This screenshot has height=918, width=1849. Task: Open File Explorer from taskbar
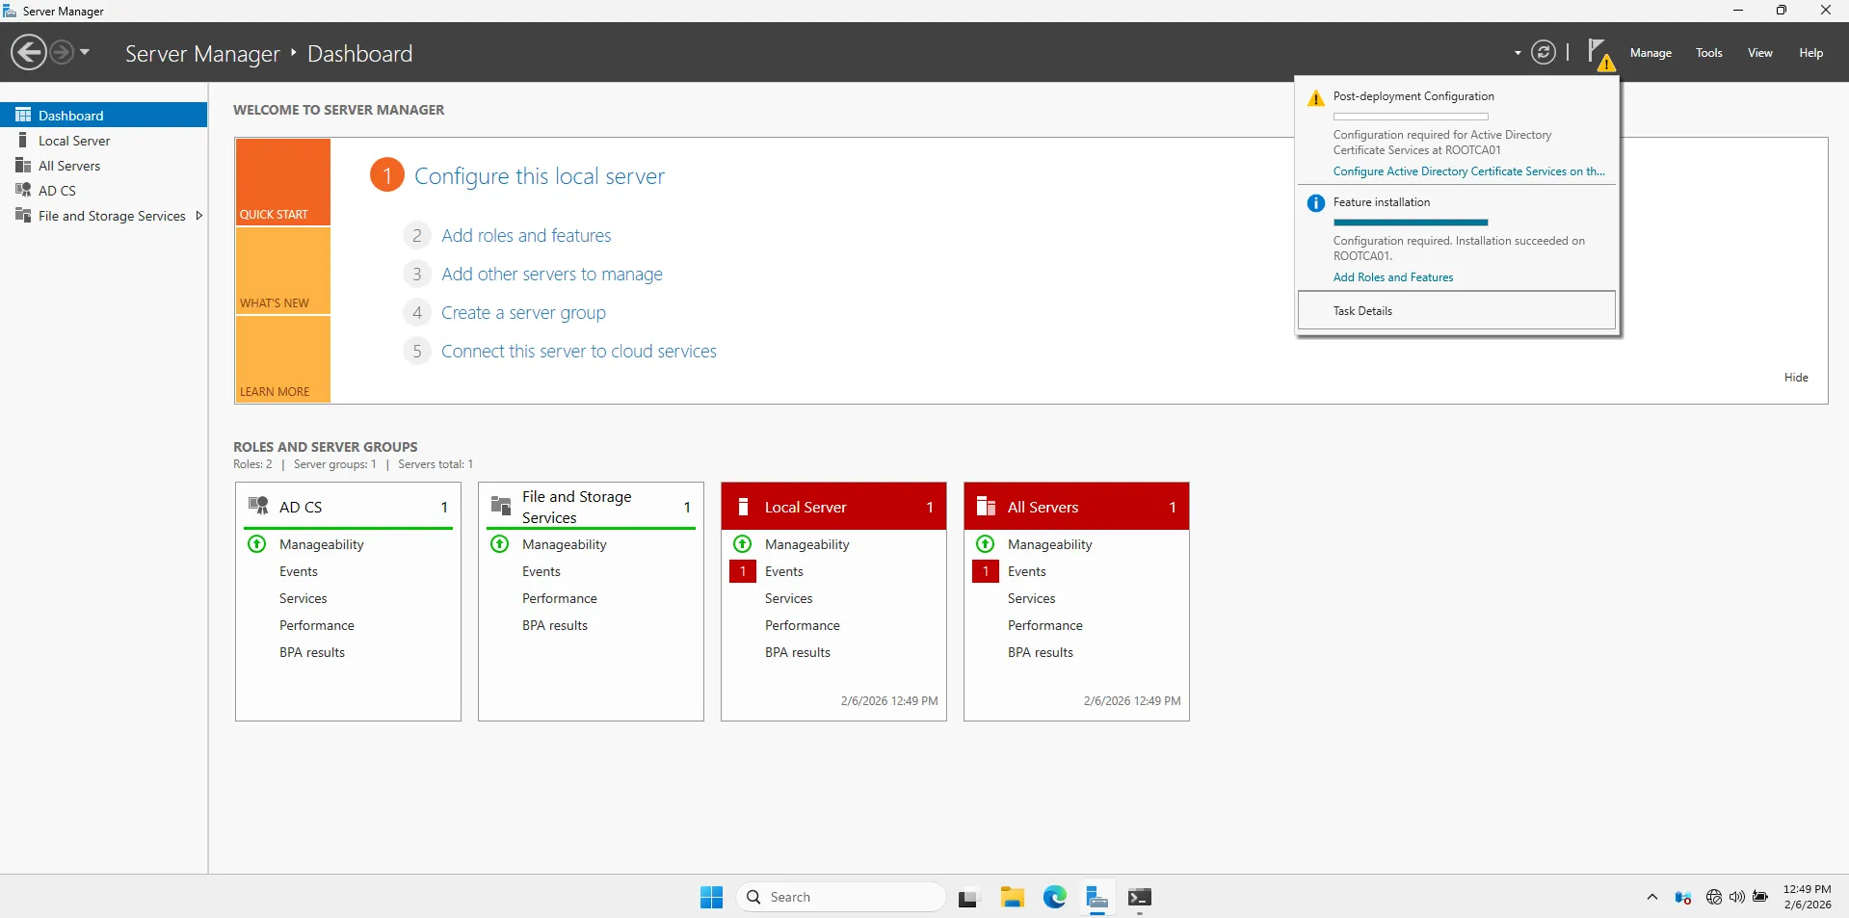(1012, 897)
